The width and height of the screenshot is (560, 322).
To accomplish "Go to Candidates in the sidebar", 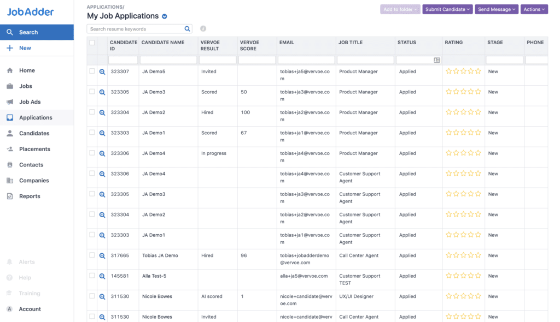I will [x=34, y=133].
